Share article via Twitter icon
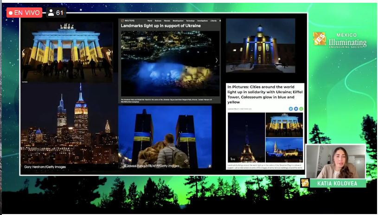The height and width of the screenshot is (215, 378). tap(291, 109)
